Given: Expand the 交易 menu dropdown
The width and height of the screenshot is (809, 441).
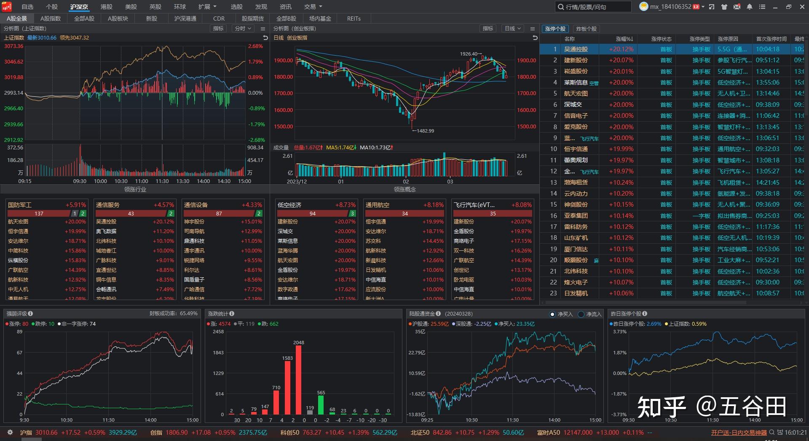Looking at the screenshot, I should pos(313,7).
